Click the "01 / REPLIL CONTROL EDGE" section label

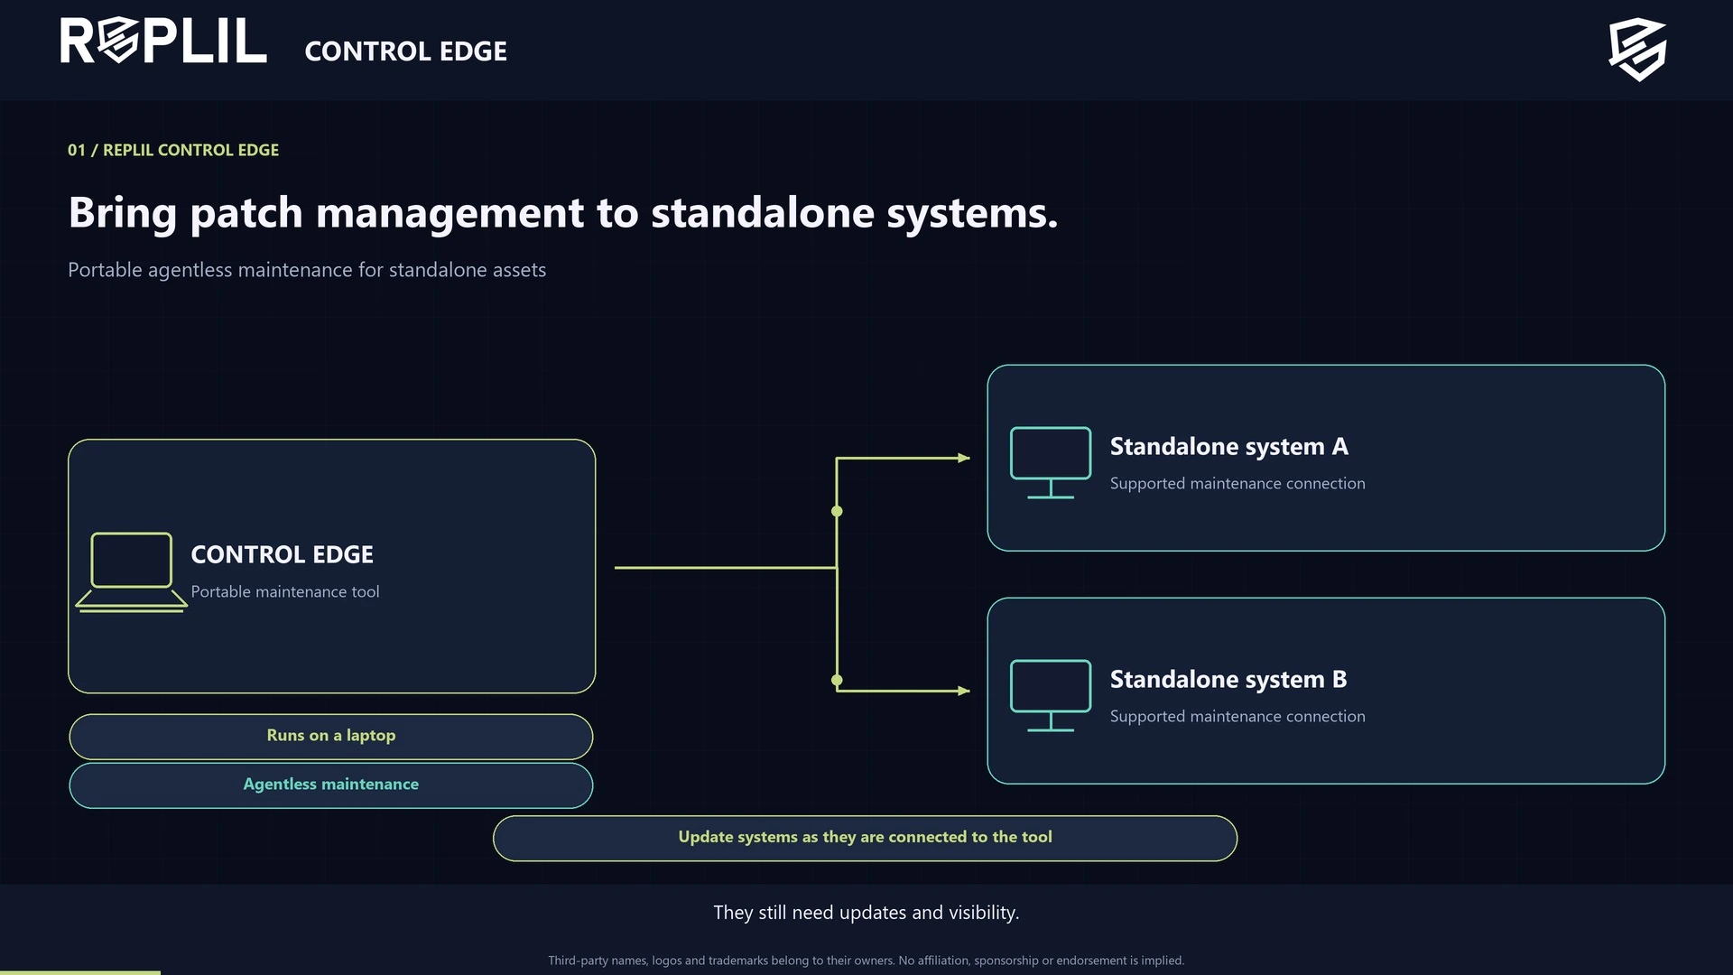(x=173, y=150)
